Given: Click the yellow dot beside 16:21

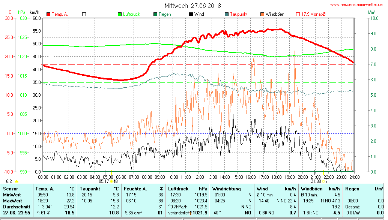Looking at the screenshot, I should [x=17, y=181].
